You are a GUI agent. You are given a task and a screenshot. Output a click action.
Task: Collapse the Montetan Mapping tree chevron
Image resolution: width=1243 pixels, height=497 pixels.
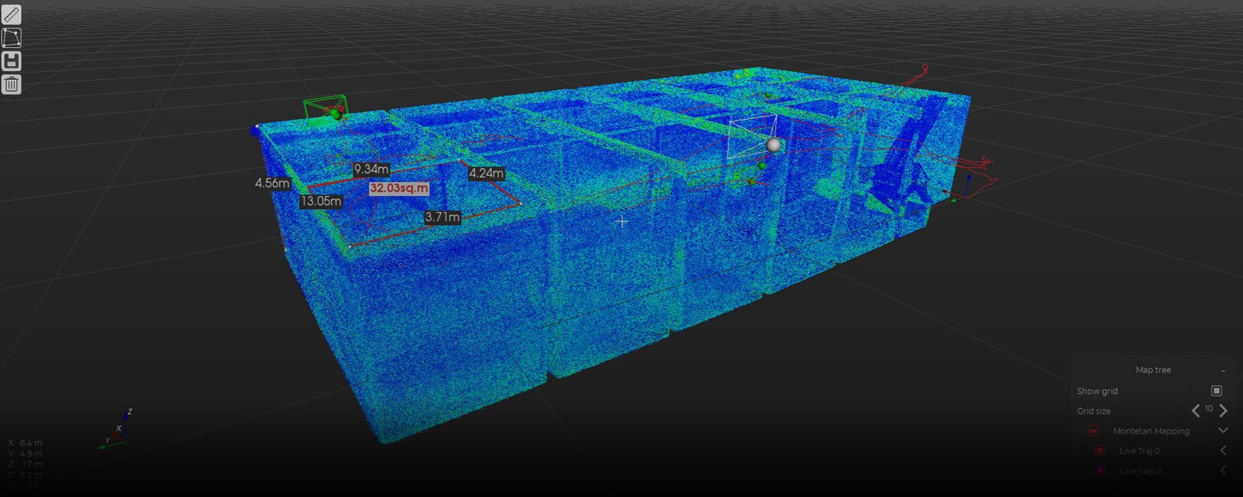point(1223,430)
